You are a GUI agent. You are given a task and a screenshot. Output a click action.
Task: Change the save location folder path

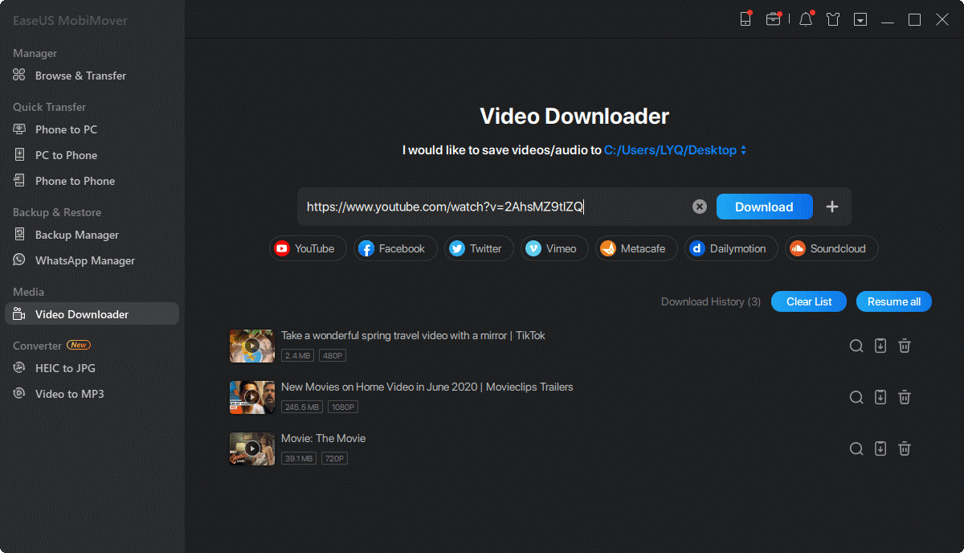pyautogui.click(x=676, y=150)
